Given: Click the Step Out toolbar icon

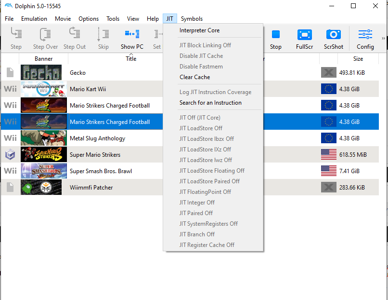Looking at the screenshot, I should pyautogui.click(x=75, y=33).
